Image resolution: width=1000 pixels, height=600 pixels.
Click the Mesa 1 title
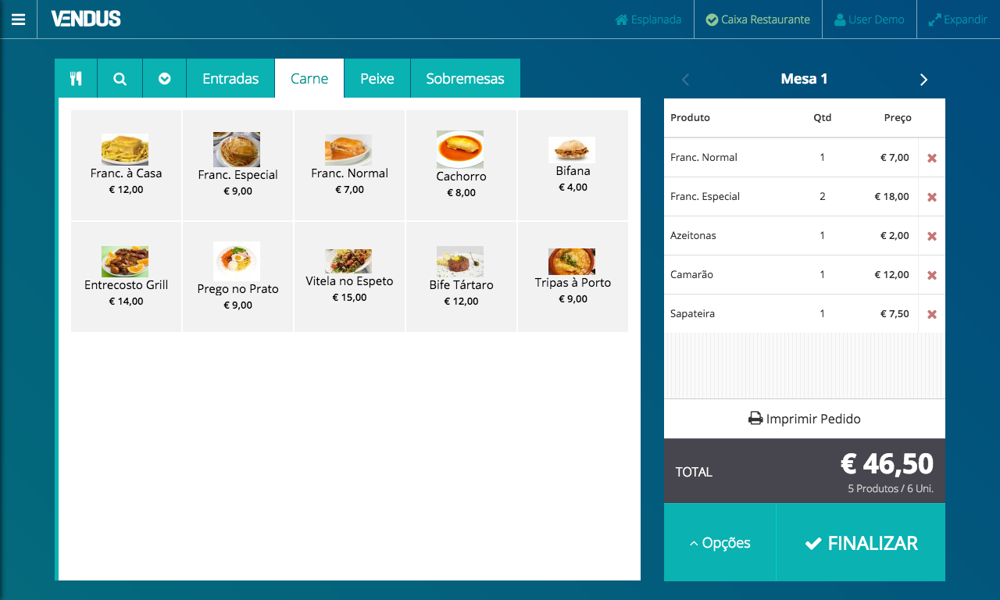804,79
